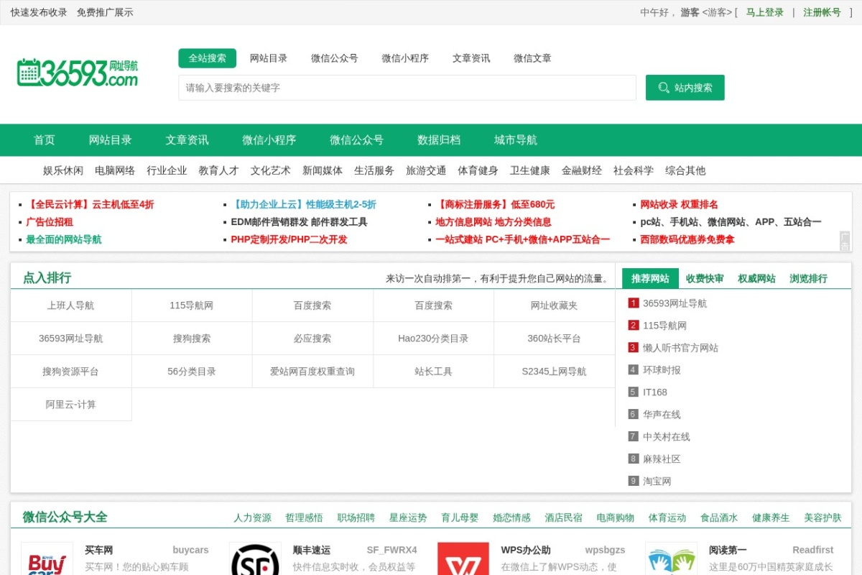Open the 旅游交通 category
Viewport: 862px width, 575px height.
pyautogui.click(x=426, y=170)
